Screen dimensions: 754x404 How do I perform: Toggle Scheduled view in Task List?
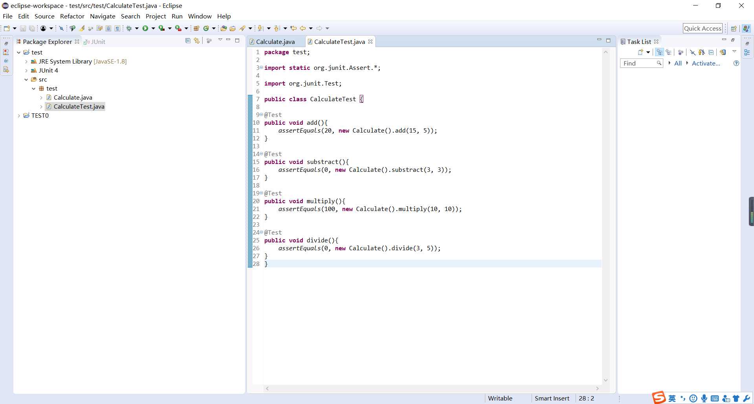669,52
